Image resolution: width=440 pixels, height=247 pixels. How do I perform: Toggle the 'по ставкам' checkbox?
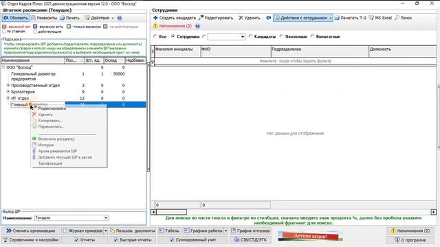pyautogui.click(x=4, y=32)
